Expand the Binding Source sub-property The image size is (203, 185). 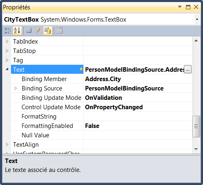click(15, 88)
